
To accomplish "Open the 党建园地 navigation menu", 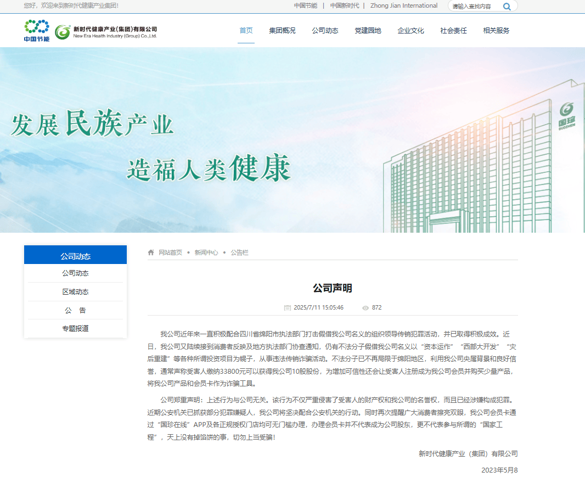I will (368, 31).
